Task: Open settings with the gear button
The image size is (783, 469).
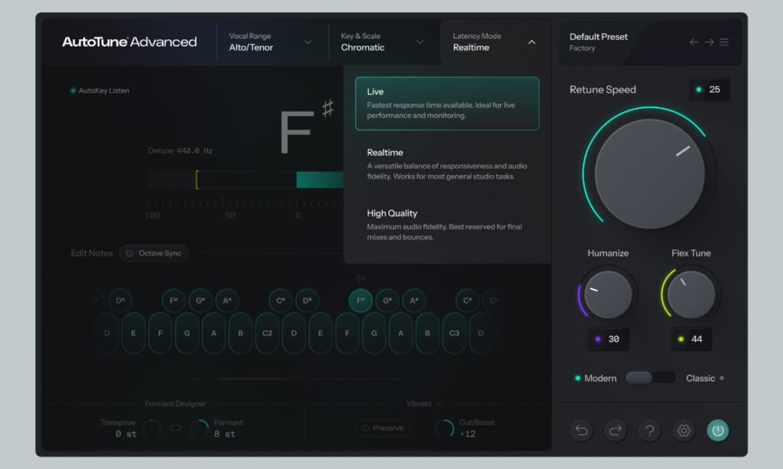Action: [684, 430]
